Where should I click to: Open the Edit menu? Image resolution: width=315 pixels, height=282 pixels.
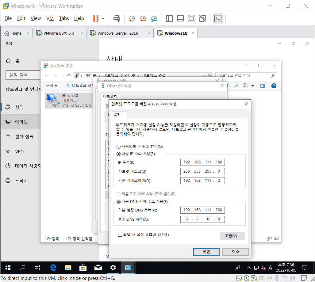pos(21,18)
